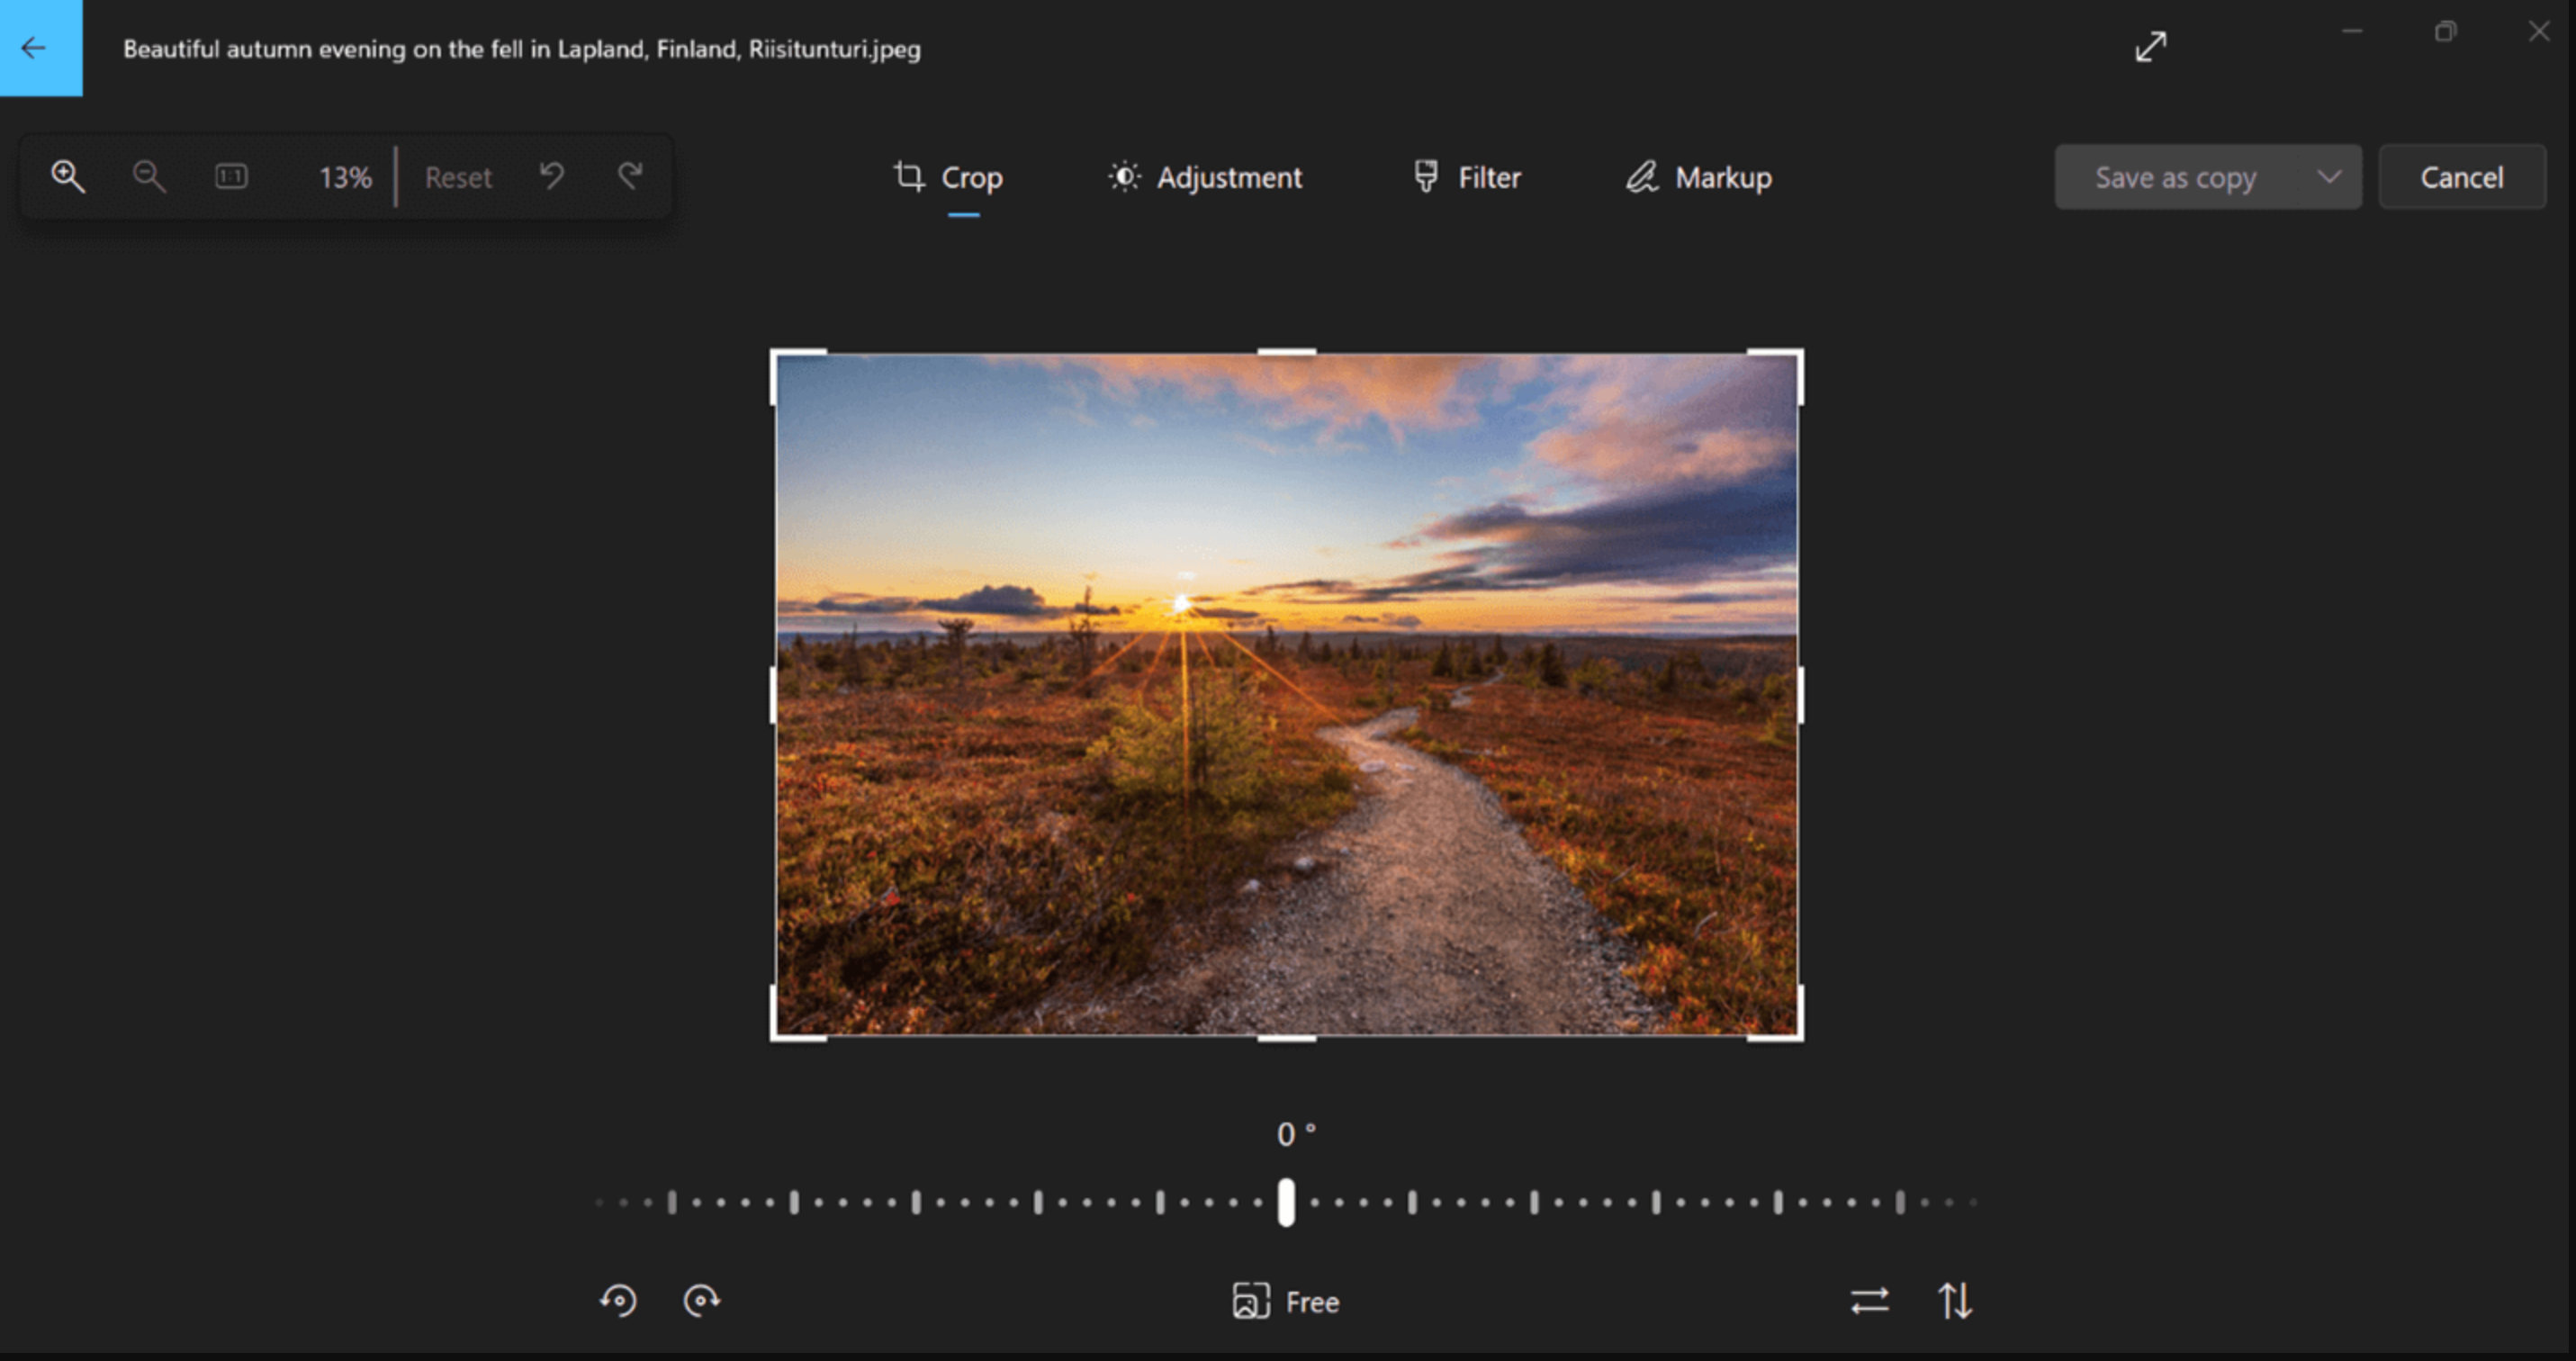
Task: Rotate the image counterclockwise
Action: click(x=620, y=1301)
